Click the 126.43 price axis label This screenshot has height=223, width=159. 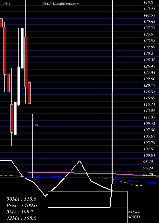[149, 66]
